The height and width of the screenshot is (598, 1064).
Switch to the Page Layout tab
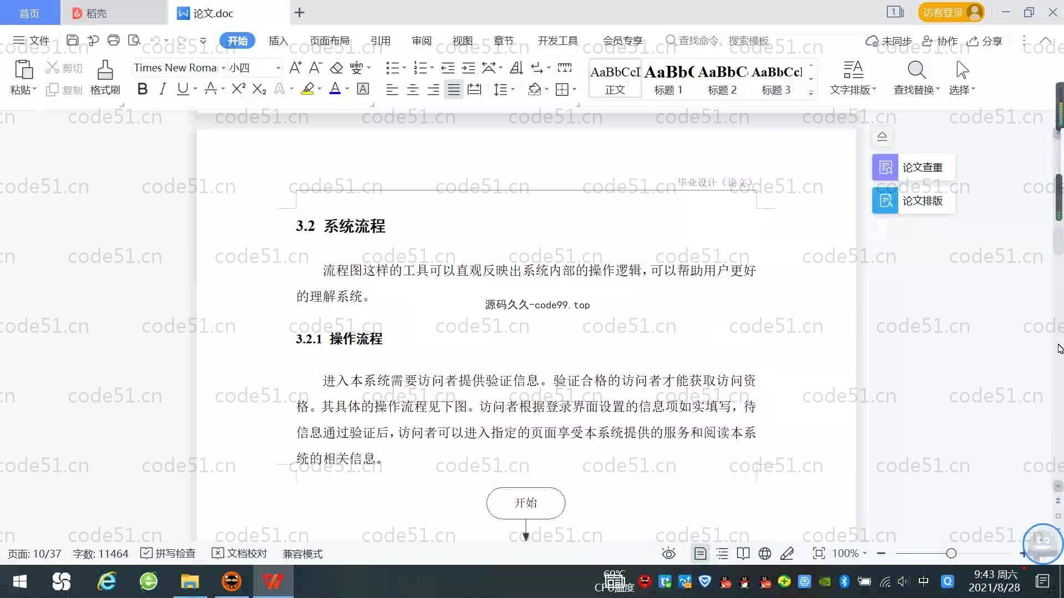[x=329, y=41]
